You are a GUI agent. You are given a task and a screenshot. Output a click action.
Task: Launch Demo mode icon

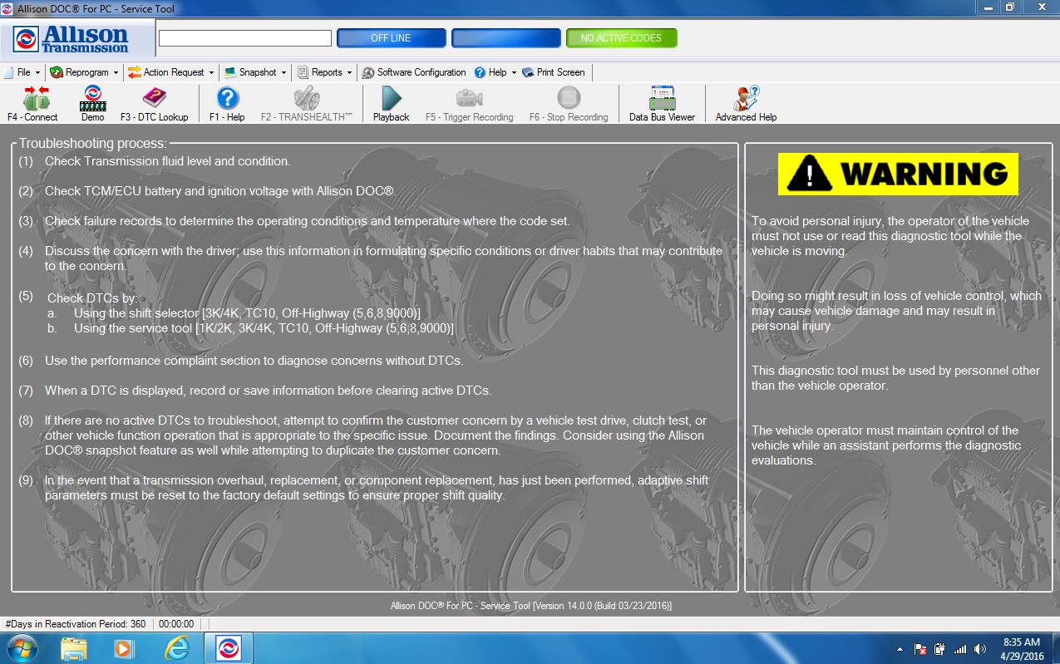tap(93, 98)
